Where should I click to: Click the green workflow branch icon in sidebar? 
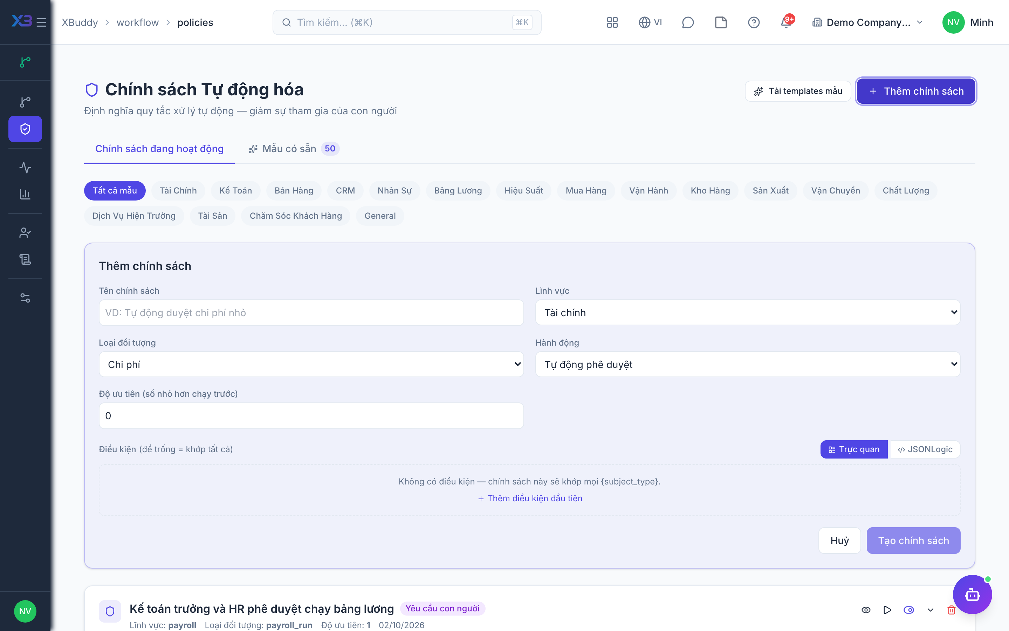click(x=25, y=62)
